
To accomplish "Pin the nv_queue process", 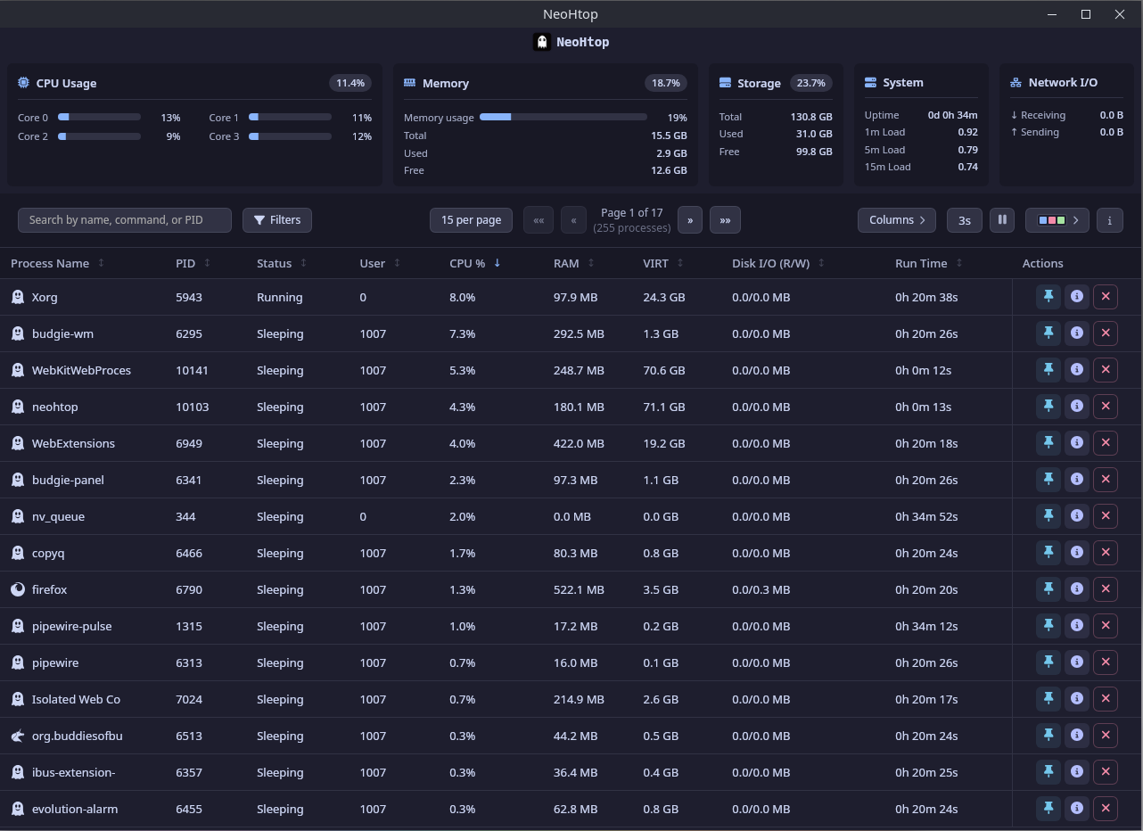I will point(1048,516).
